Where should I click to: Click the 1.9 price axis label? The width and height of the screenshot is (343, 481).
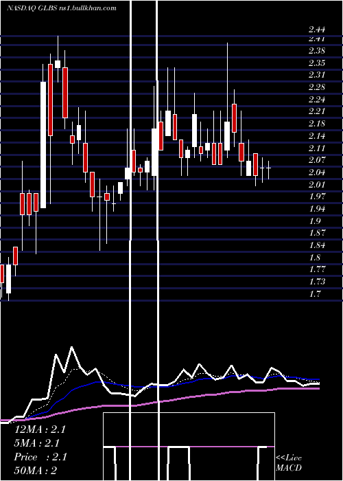[x=314, y=221]
